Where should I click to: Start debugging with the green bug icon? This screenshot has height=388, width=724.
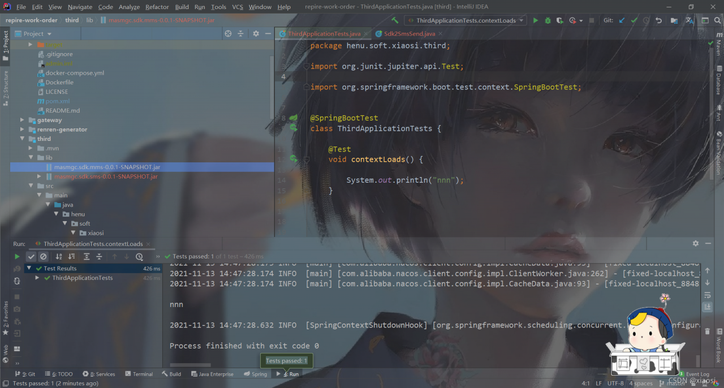(548, 20)
